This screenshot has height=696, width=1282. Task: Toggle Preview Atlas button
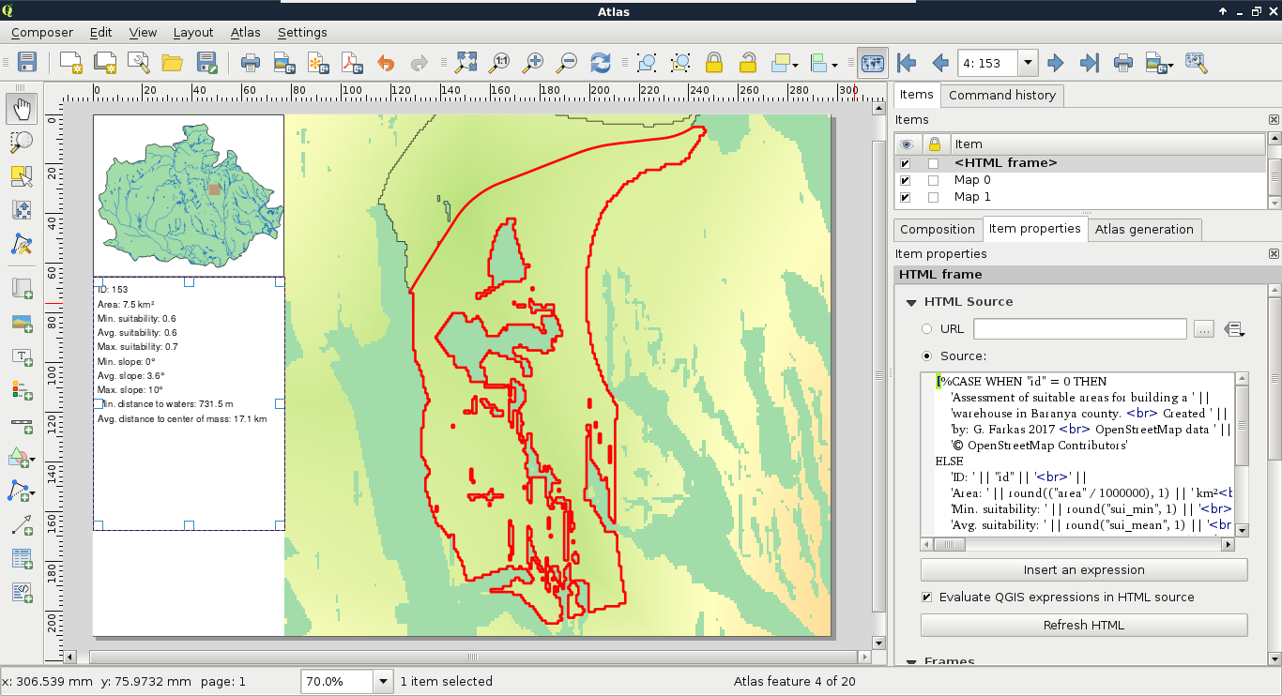tap(872, 63)
